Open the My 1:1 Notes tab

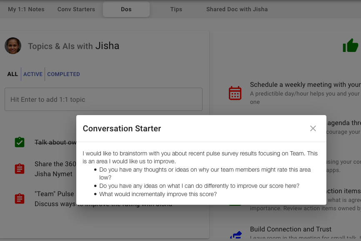26,10
